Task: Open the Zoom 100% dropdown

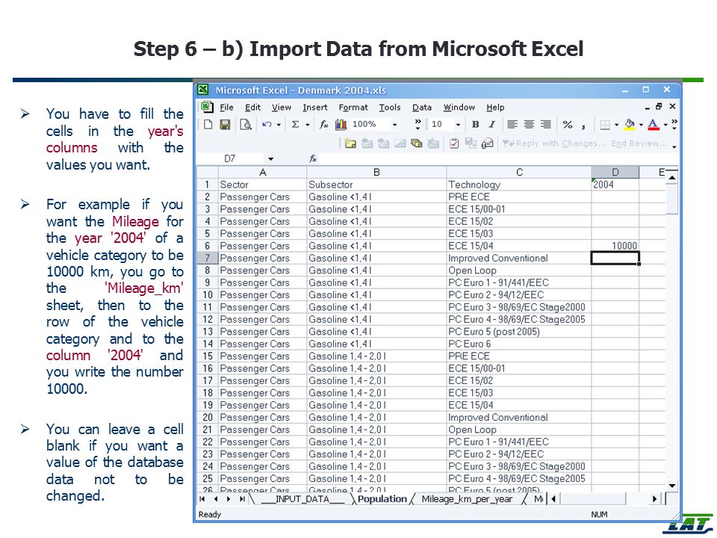Action: pyautogui.click(x=394, y=125)
